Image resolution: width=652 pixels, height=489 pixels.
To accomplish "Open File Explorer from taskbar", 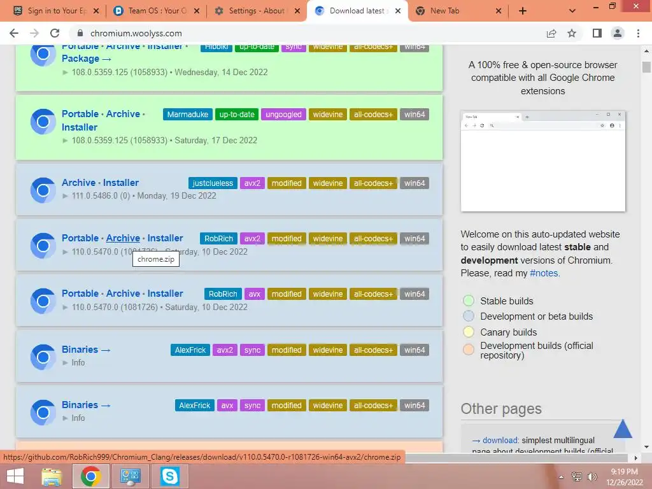I will [52, 476].
